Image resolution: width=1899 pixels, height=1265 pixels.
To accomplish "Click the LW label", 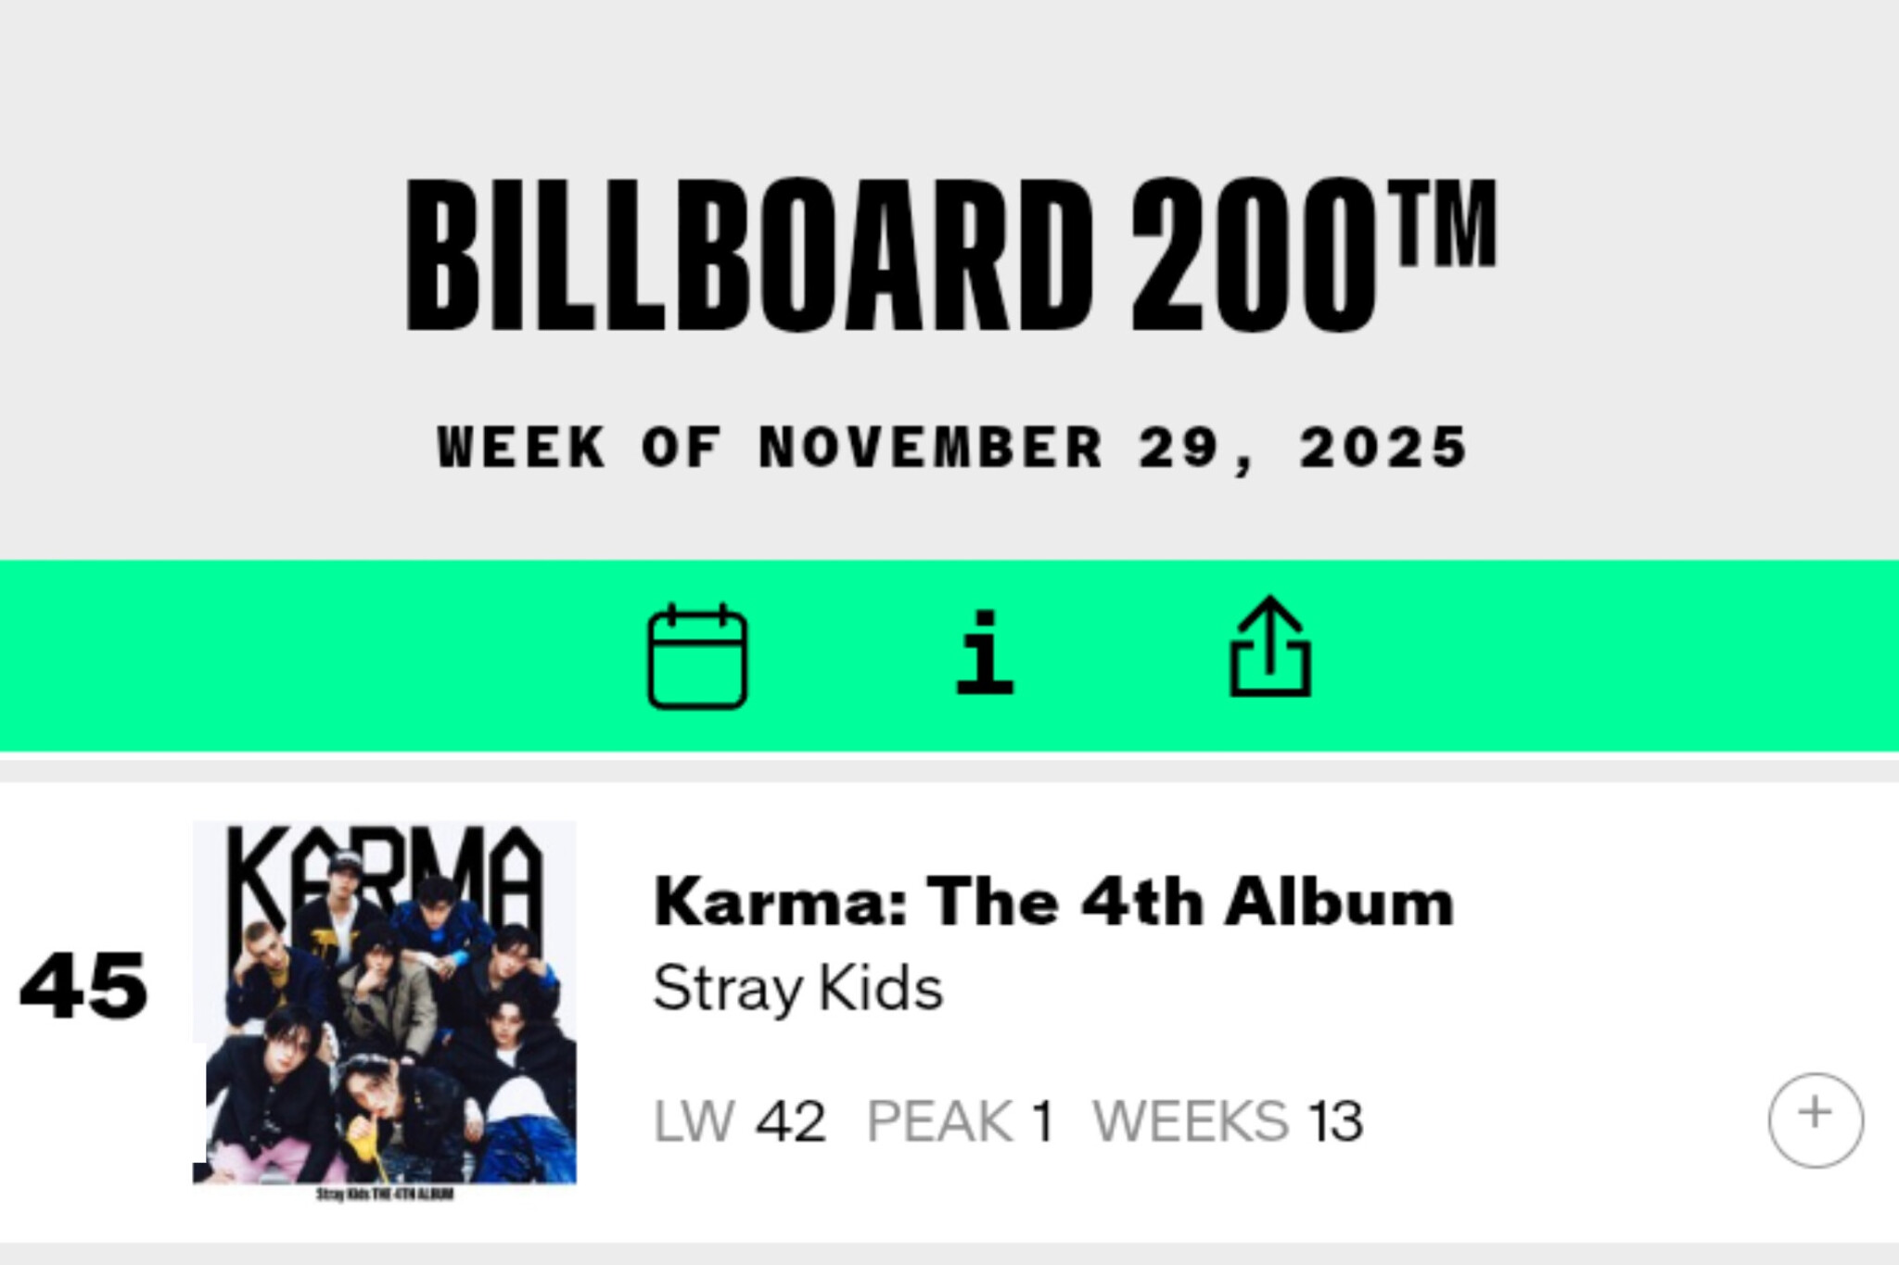I will pyautogui.click(x=694, y=1121).
